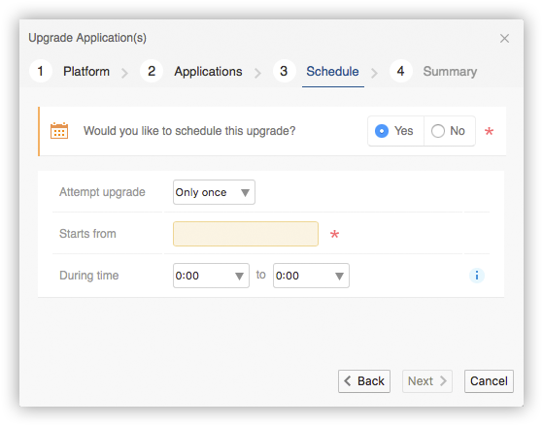Go to the Platform step
The width and height of the screenshot is (544, 426).
pos(86,72)
